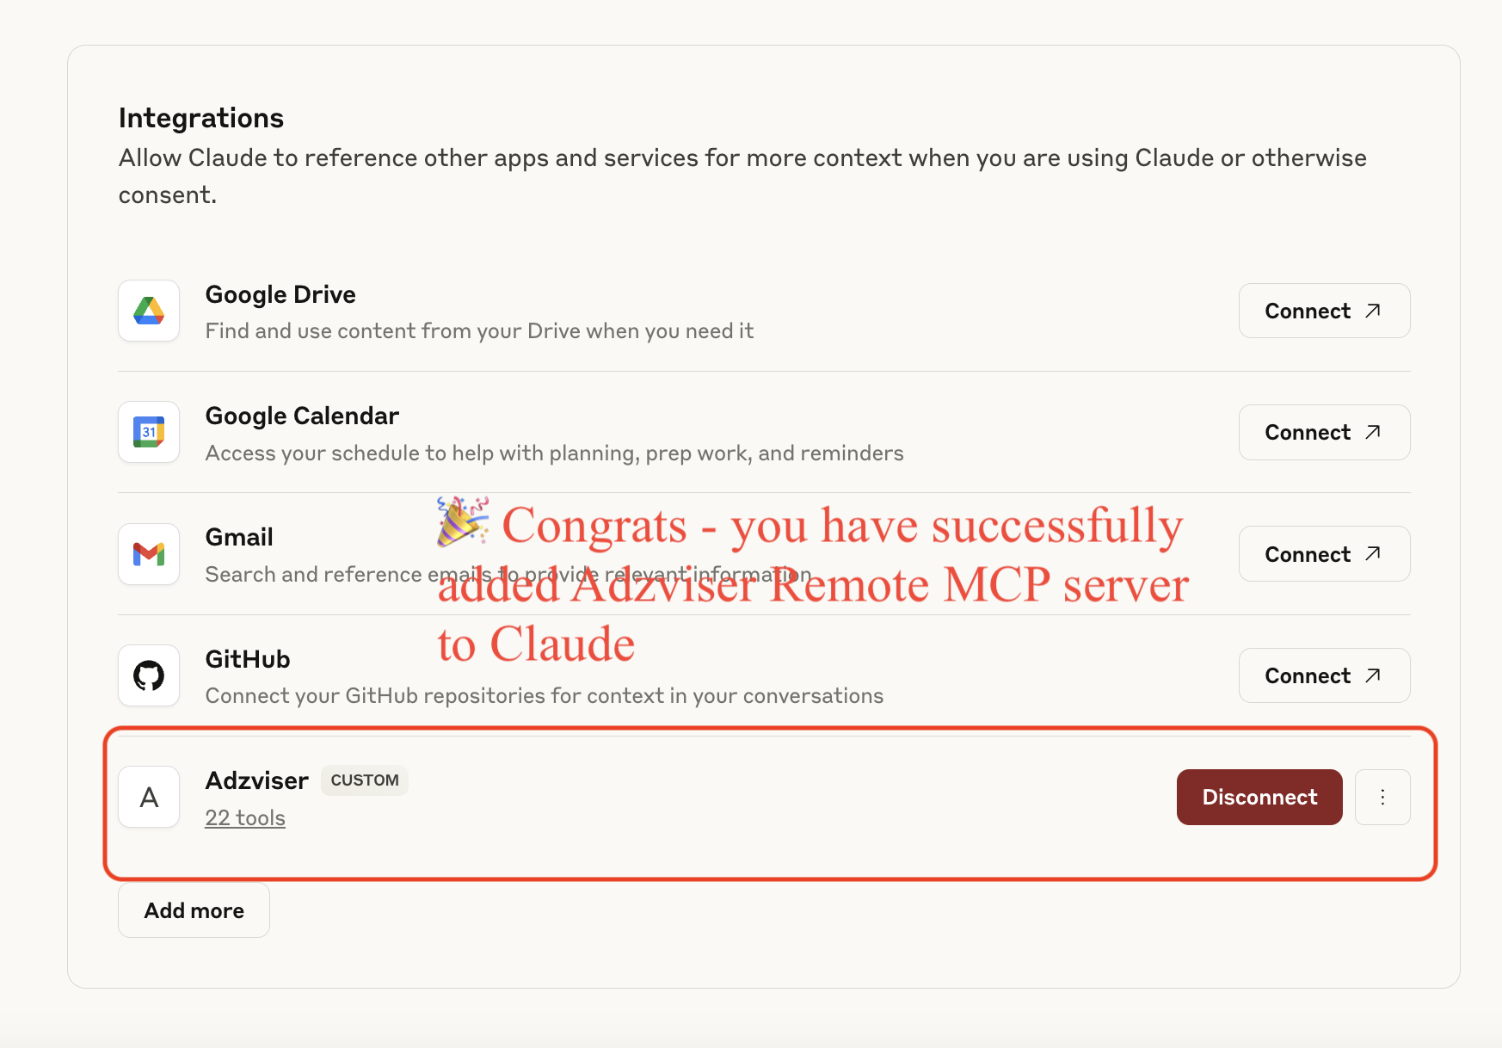Click the GitHub integration icon
The height and width of the screenshot is (1048, 1502).
[x=148, y=675]
